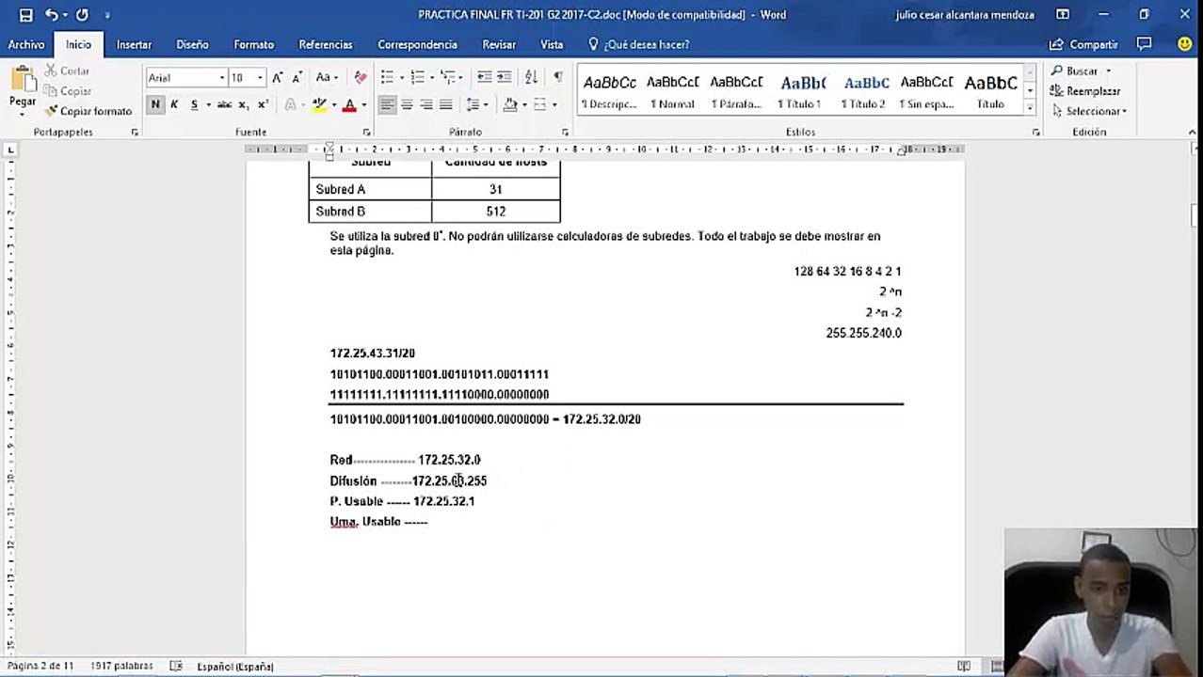Viewport: 1203px width, 677px height.
Task: Click the Save icon in title bar
Action: 25,15
